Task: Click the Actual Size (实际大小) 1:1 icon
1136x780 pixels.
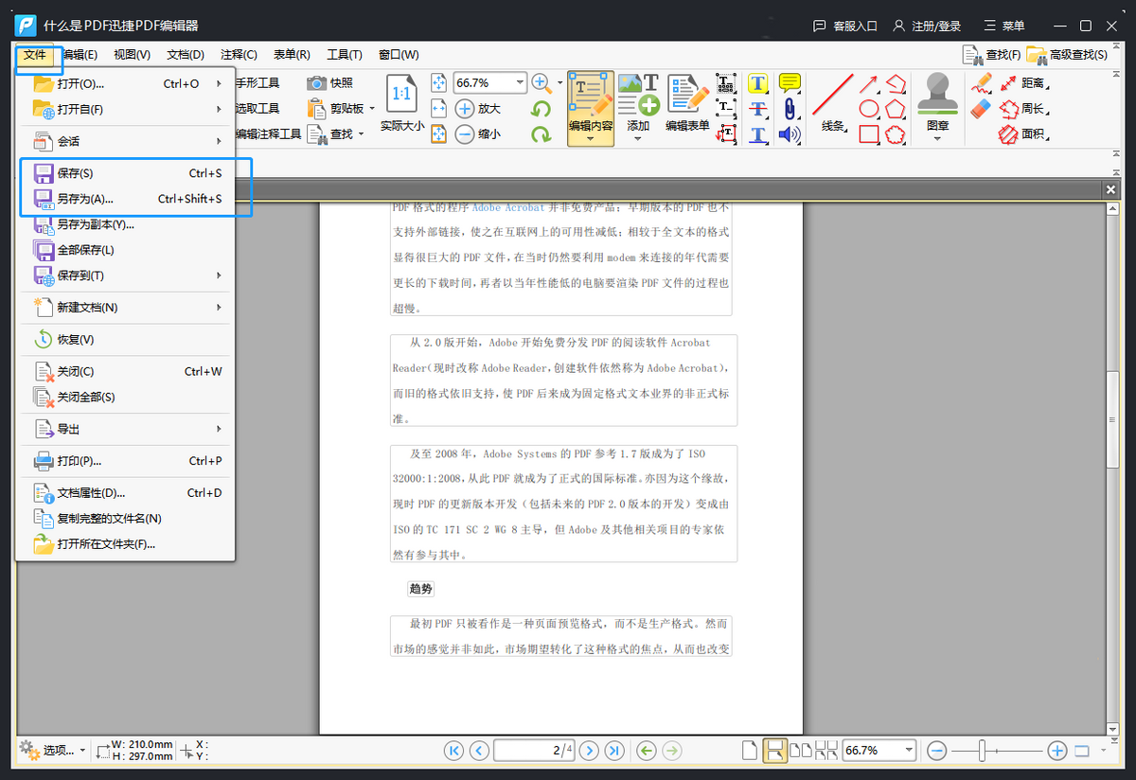Action: tap(401, 94)
